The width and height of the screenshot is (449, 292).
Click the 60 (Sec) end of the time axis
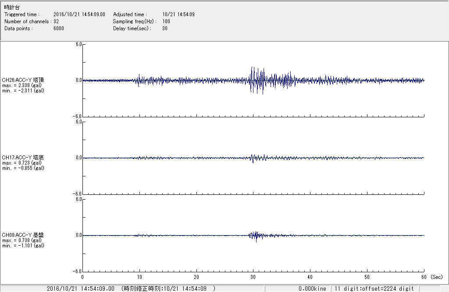pyautogui.click(x=424, y=277)
